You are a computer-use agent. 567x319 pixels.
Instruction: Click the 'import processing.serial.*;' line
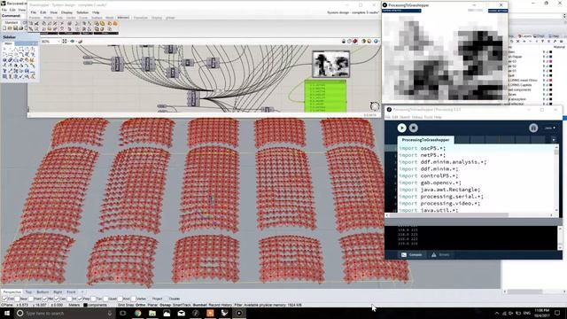coord(441,197)
